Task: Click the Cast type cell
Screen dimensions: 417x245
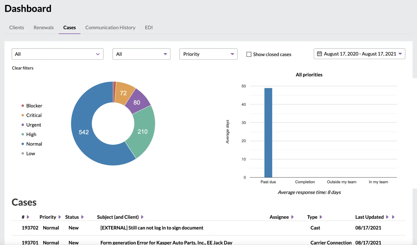Action: coord(315,228)
